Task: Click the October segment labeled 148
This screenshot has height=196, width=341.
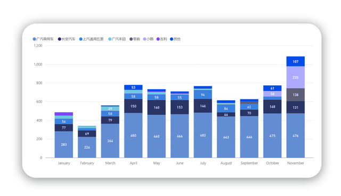Action: [x=272, y=106]
